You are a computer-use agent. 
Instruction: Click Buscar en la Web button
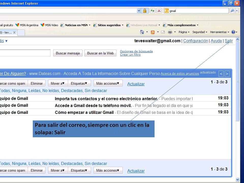pyautogui.click(x=100, y=53)
